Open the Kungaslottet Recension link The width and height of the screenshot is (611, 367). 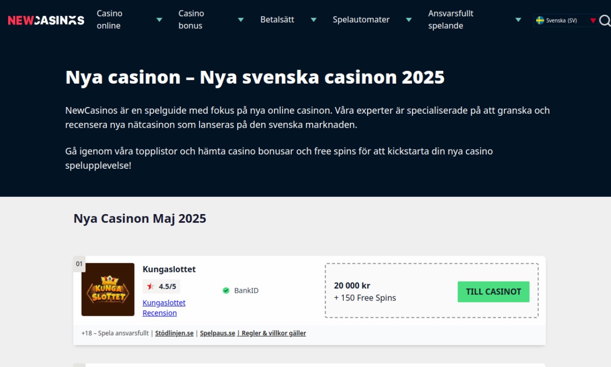[164, 308]
